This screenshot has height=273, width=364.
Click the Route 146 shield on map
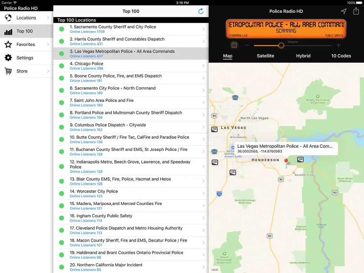(233, 172)
